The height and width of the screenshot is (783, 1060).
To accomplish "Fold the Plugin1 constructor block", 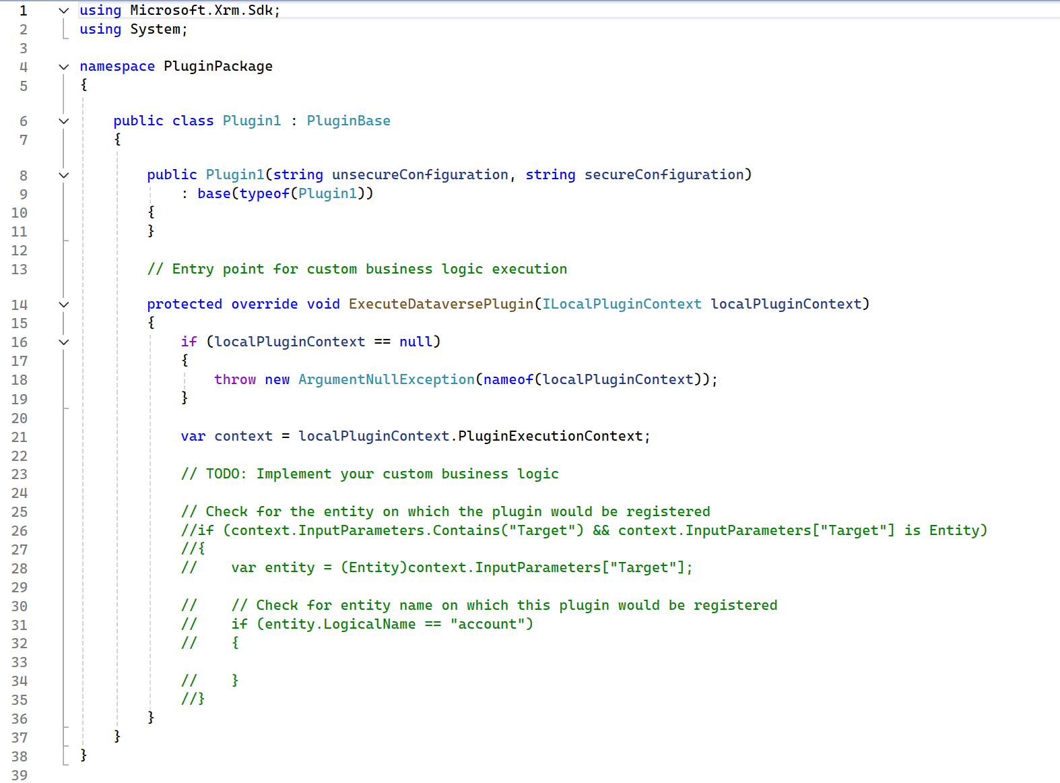I will coord(64,175).
